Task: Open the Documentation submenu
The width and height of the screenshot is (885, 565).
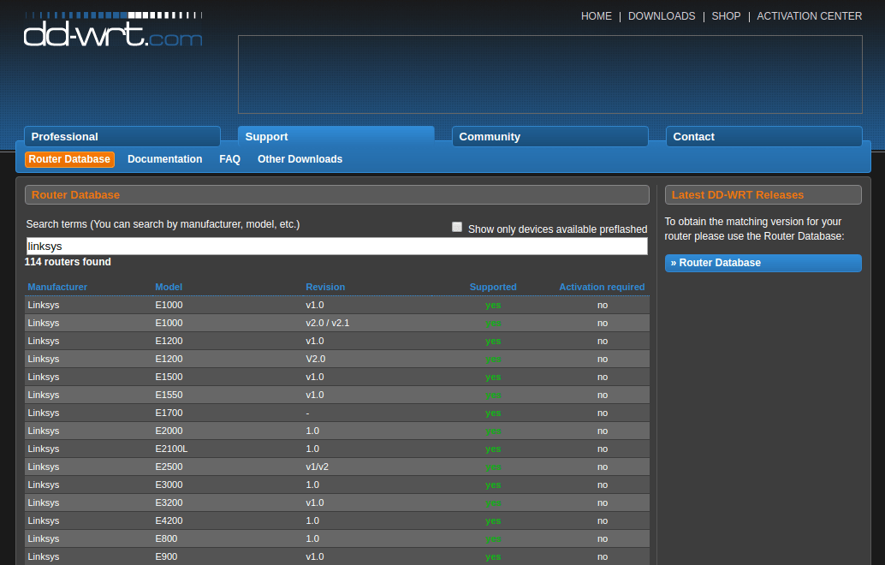Action: tap(165, 159)
